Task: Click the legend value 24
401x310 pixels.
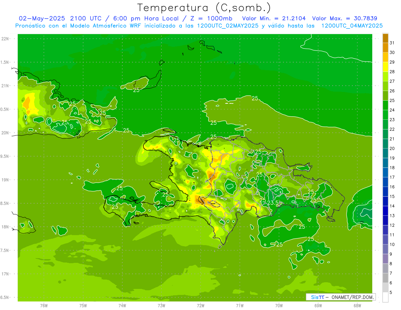Action: [x=392, y=110]
